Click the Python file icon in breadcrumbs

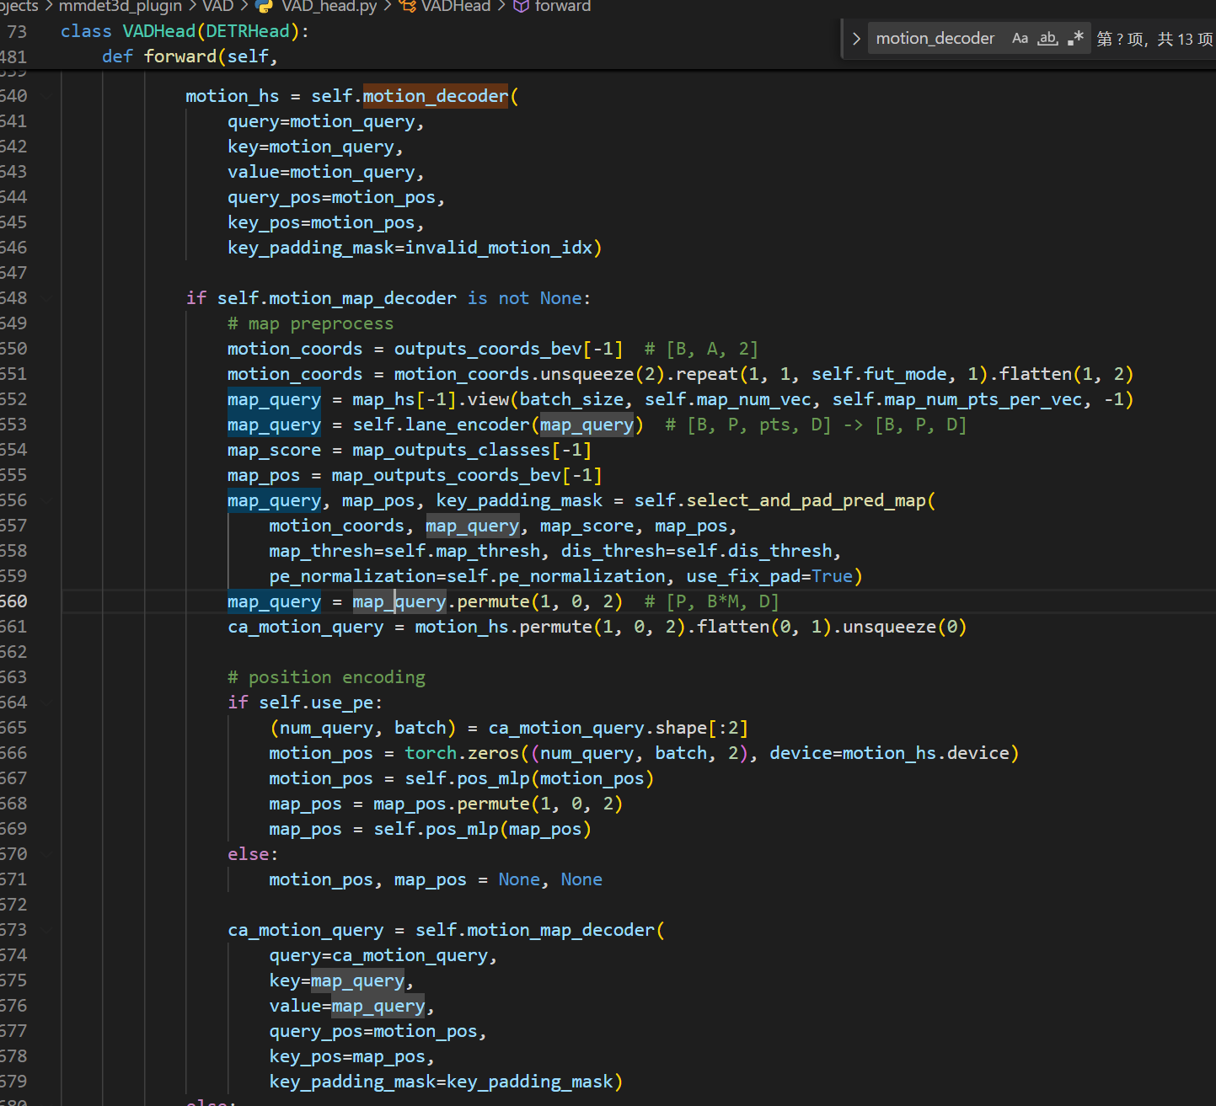point(265,7)
